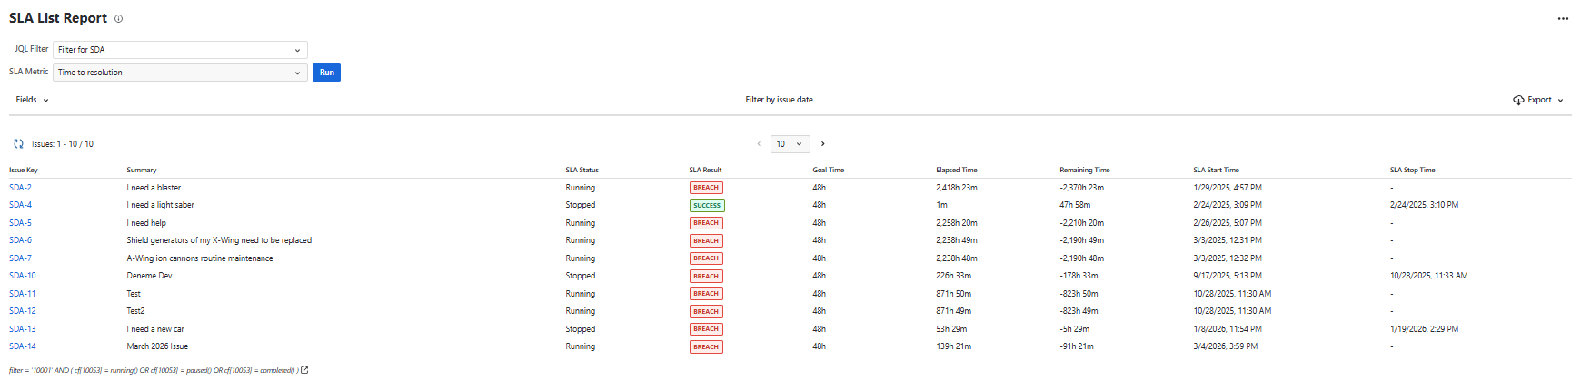Click the info icon beside SLA List Report
Screen dimensions: 1581x380
point(118,19)
